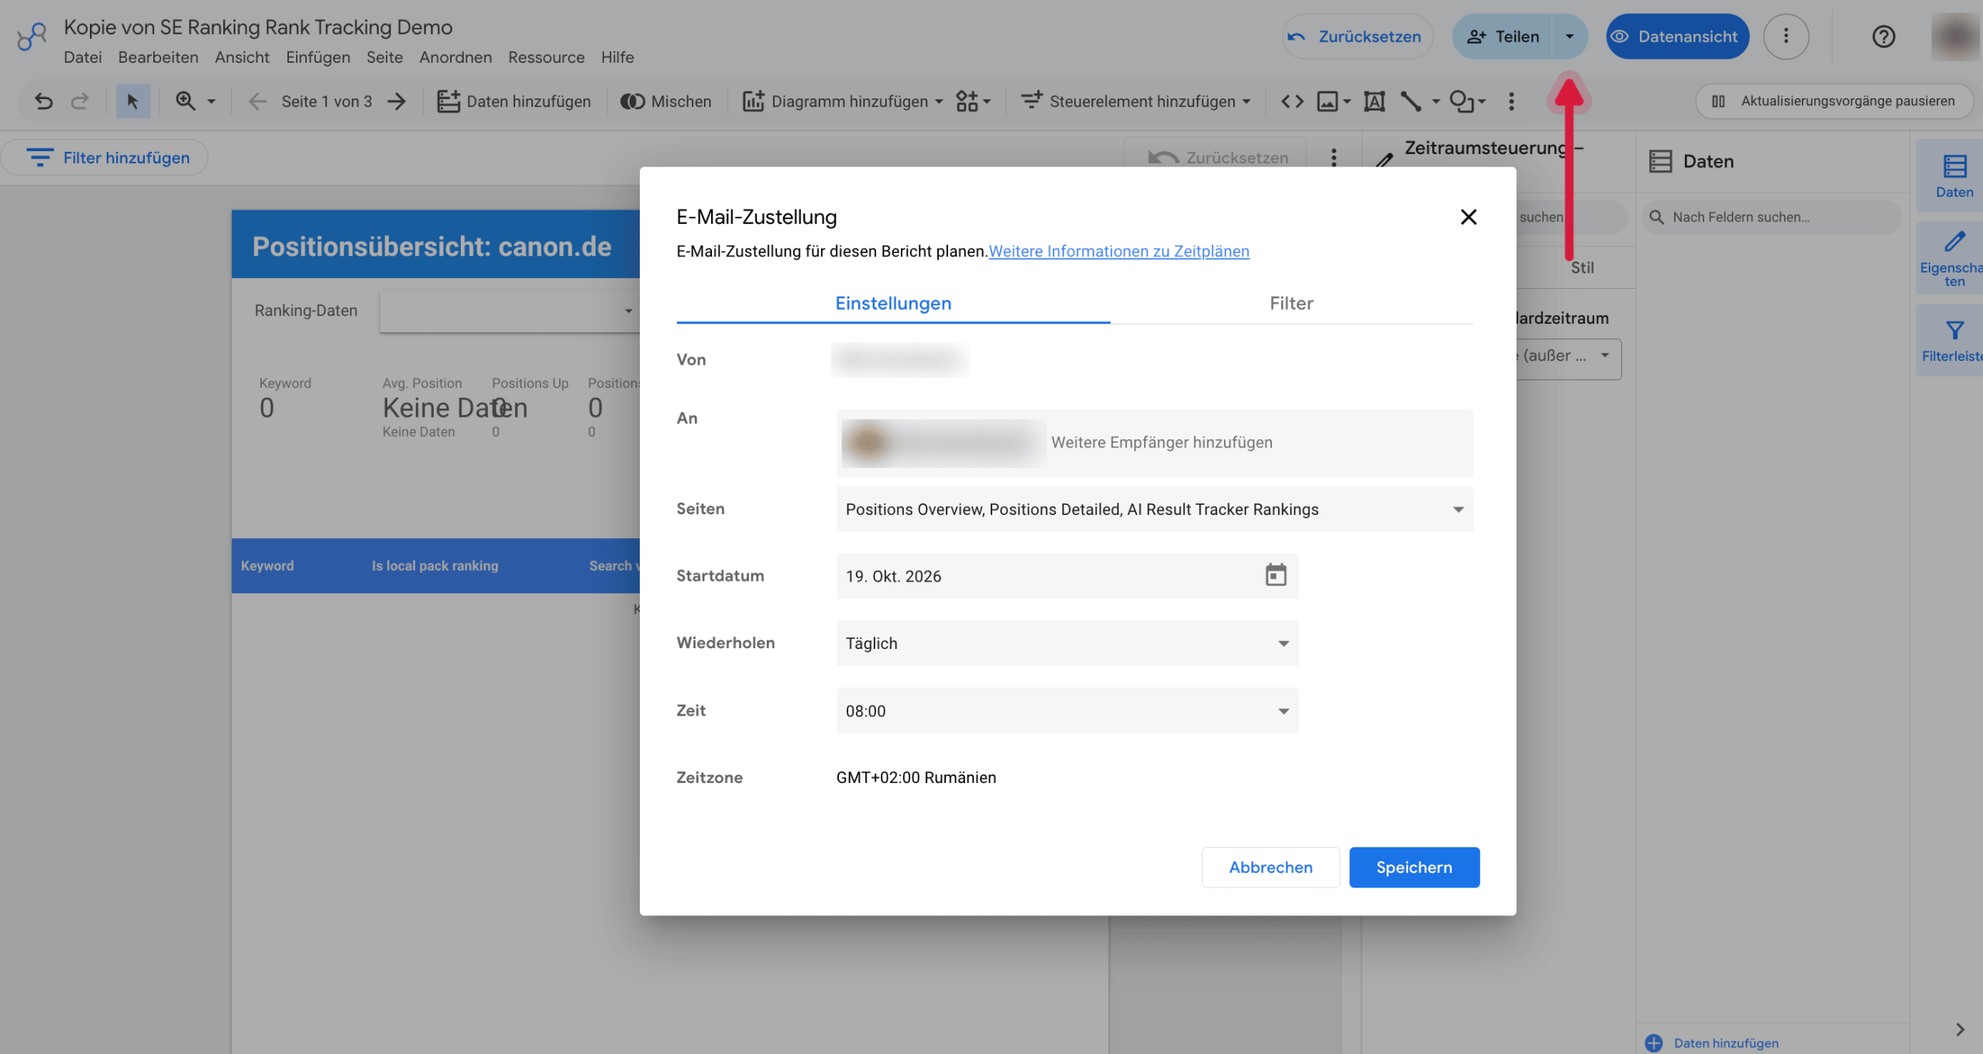Screen dimensions: 1983x1054
Task: Open the Seite menu
Action: (x=384, y=57)
